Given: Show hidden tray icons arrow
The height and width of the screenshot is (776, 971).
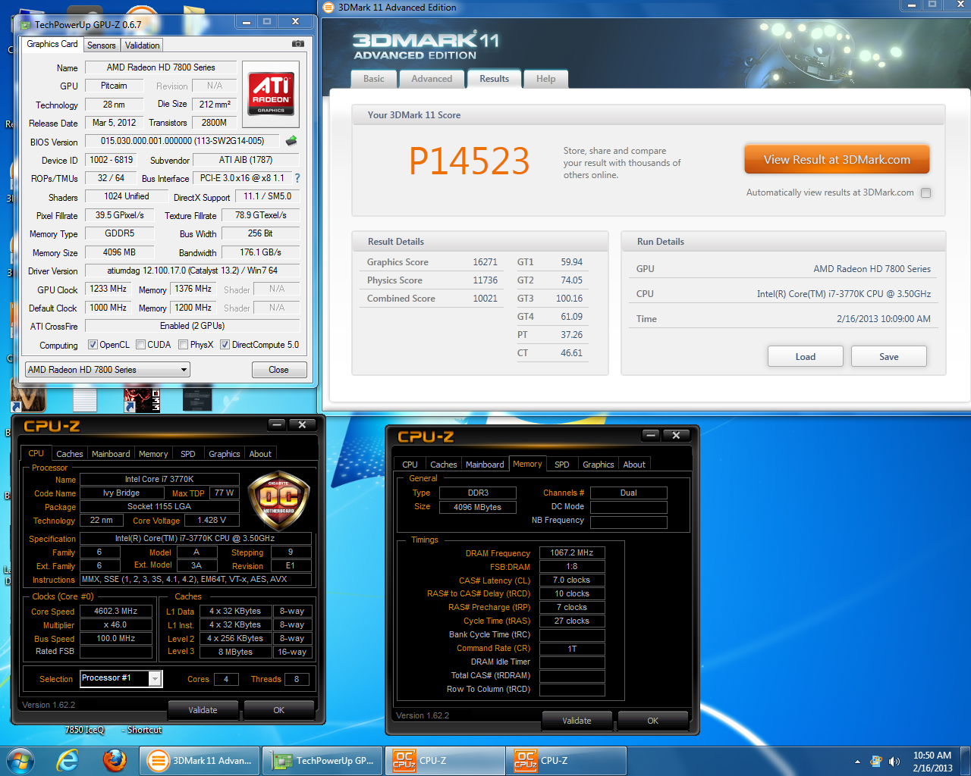Looking at the screenshot, I should (x=857, y=762).
